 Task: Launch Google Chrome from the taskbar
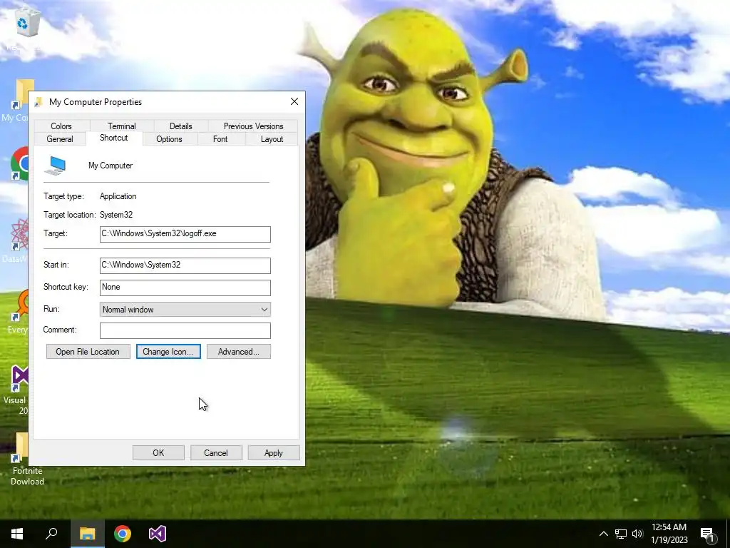(123, 534)
